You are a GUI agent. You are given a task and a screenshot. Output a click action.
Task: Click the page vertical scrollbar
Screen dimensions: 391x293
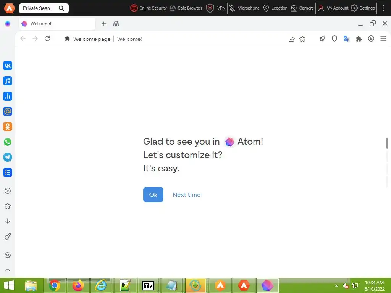pos(387,143)
